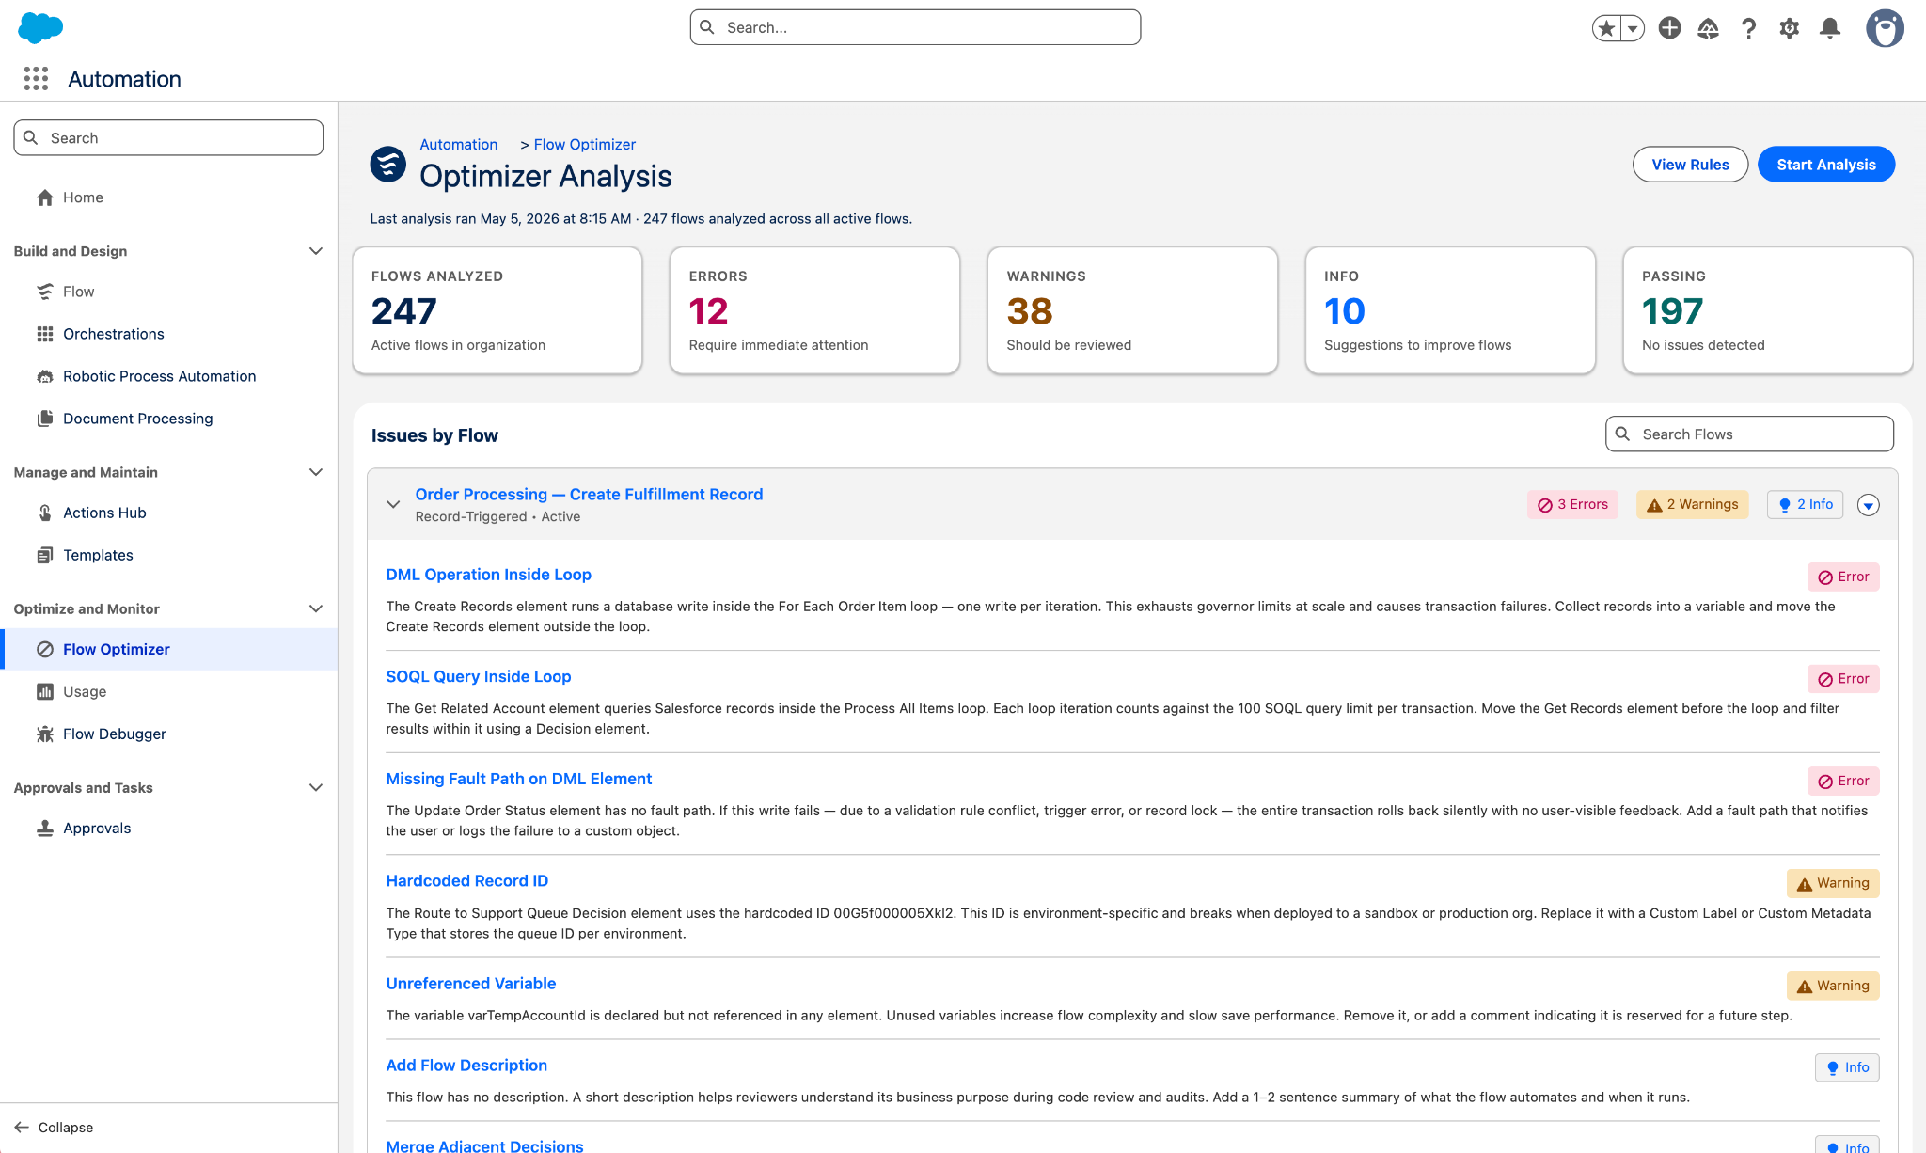Click the Optimizer Analysis header icon
The image size is (1926, 1153).
point(387,164)
